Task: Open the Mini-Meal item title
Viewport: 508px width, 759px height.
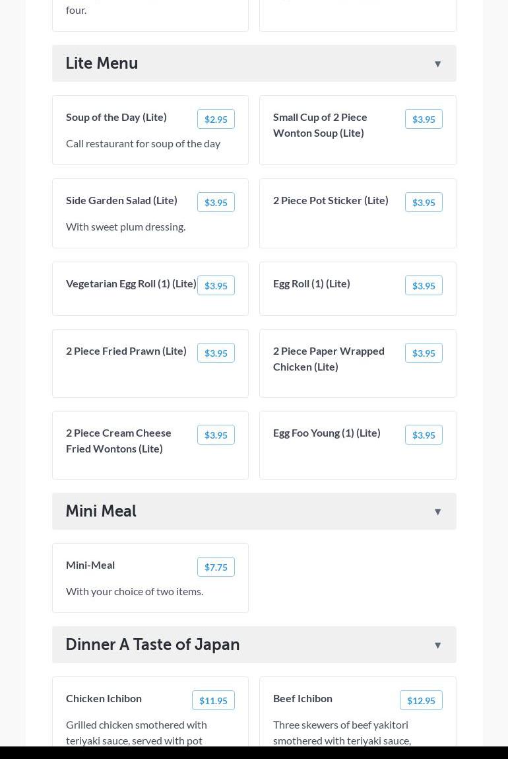Action: [x=90, y=565]
